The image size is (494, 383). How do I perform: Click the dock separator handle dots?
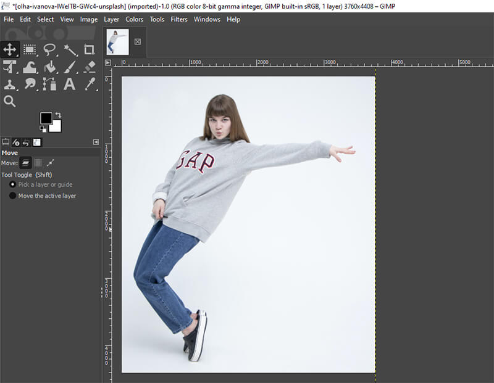point(101,292)
